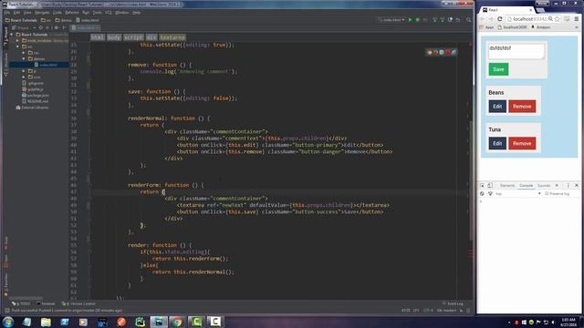
Task: Reload the Chrome page
Action: coord(500,19)
